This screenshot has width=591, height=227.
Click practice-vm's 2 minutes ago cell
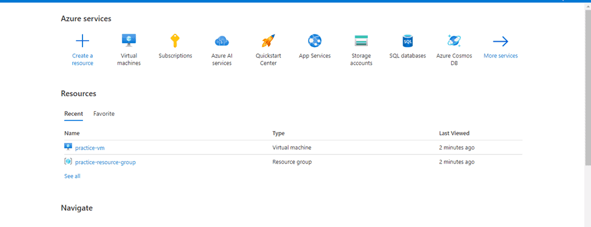pyautogui.click(x=457, y=148)
